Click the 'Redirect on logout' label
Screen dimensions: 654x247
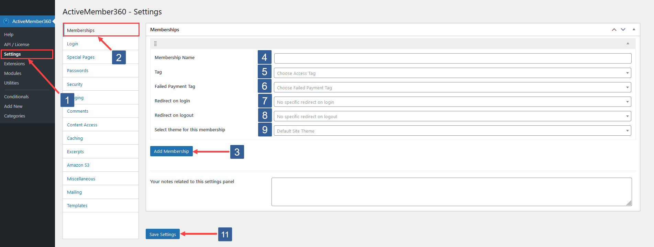click(174, 115)
